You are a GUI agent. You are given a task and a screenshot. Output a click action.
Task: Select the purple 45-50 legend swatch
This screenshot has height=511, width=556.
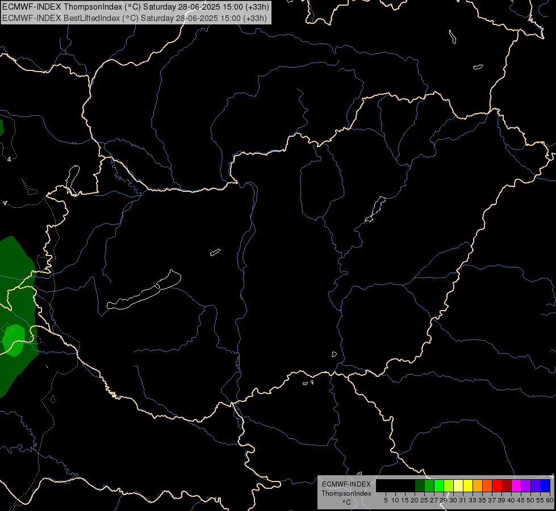click(x=526, y=485)
